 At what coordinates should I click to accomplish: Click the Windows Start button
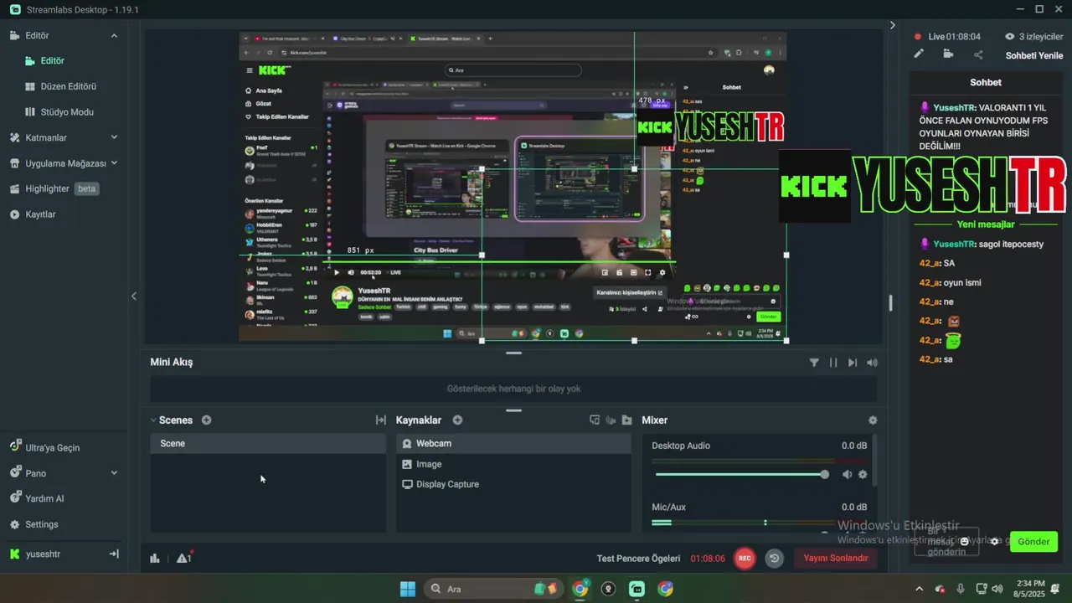[x=408, y=589]
